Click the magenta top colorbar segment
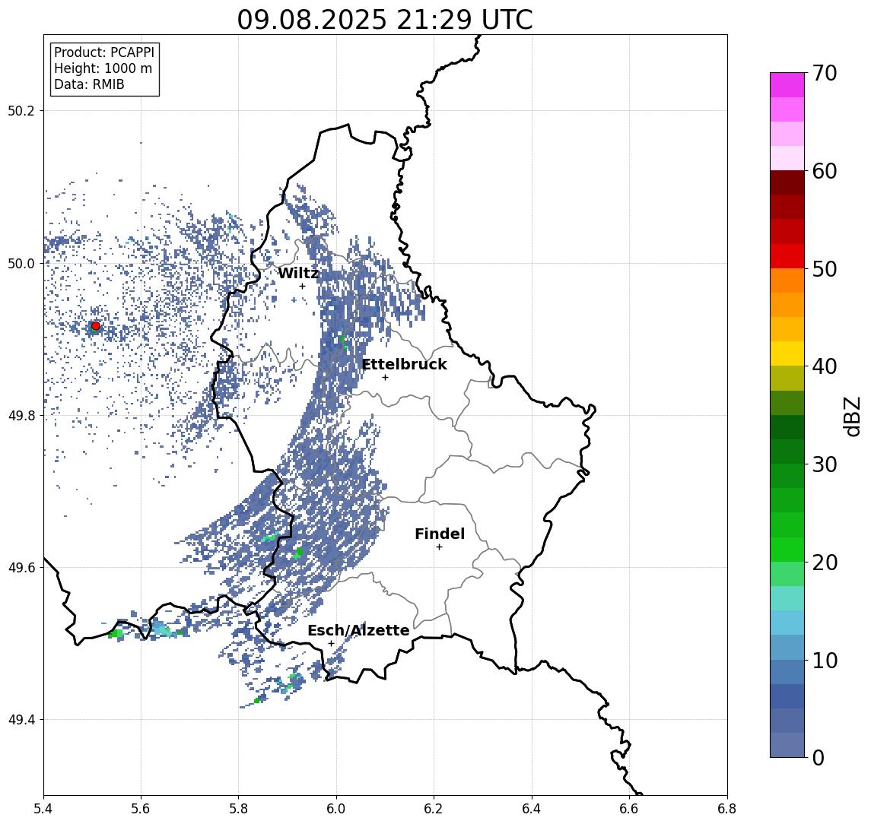Screen dimensions: 871x824 [787, 85]
